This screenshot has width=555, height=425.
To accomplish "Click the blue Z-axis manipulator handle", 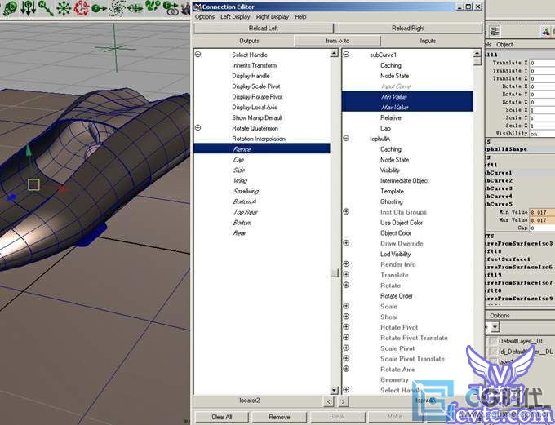I will click(11, 197).
